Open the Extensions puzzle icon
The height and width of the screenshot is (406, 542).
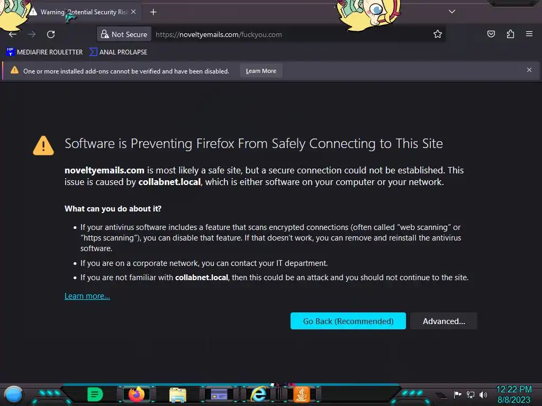[x=510, y=34]
